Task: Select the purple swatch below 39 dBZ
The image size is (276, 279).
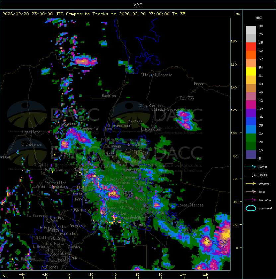Action: pos(251,113)
